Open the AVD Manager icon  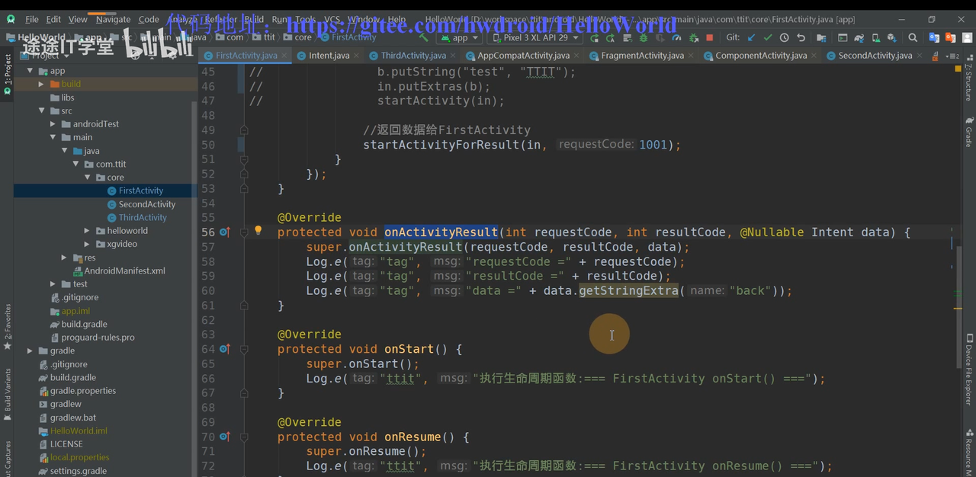[x=876, y=37]
